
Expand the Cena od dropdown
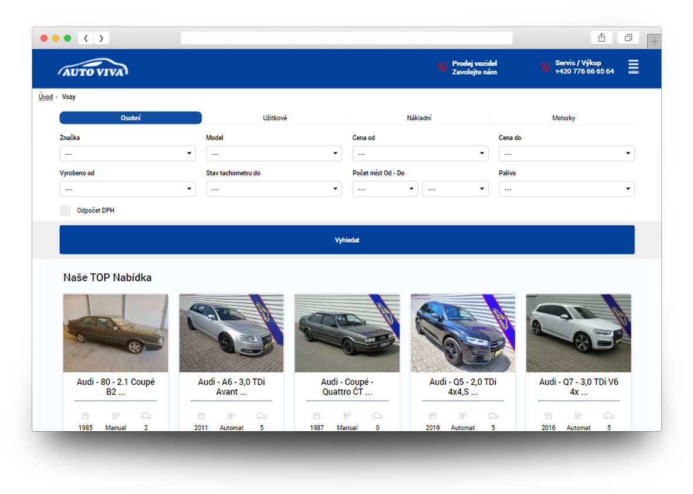tap(420, 153)
